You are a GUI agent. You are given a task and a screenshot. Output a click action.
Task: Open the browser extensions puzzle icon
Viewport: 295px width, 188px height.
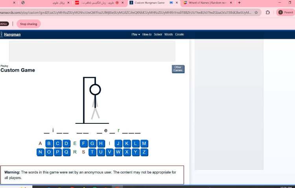pos(268,13)
